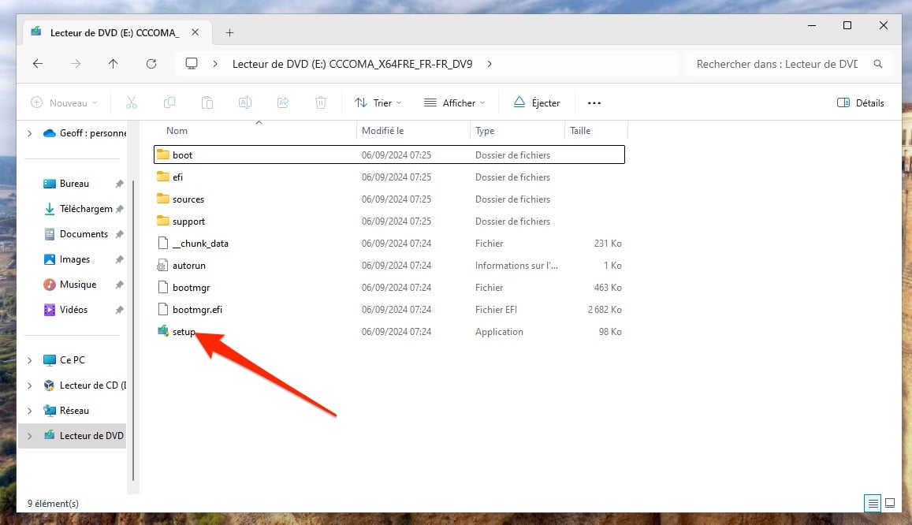
Task: Go up one folder level arrow
Action: [x=114, y=64]
